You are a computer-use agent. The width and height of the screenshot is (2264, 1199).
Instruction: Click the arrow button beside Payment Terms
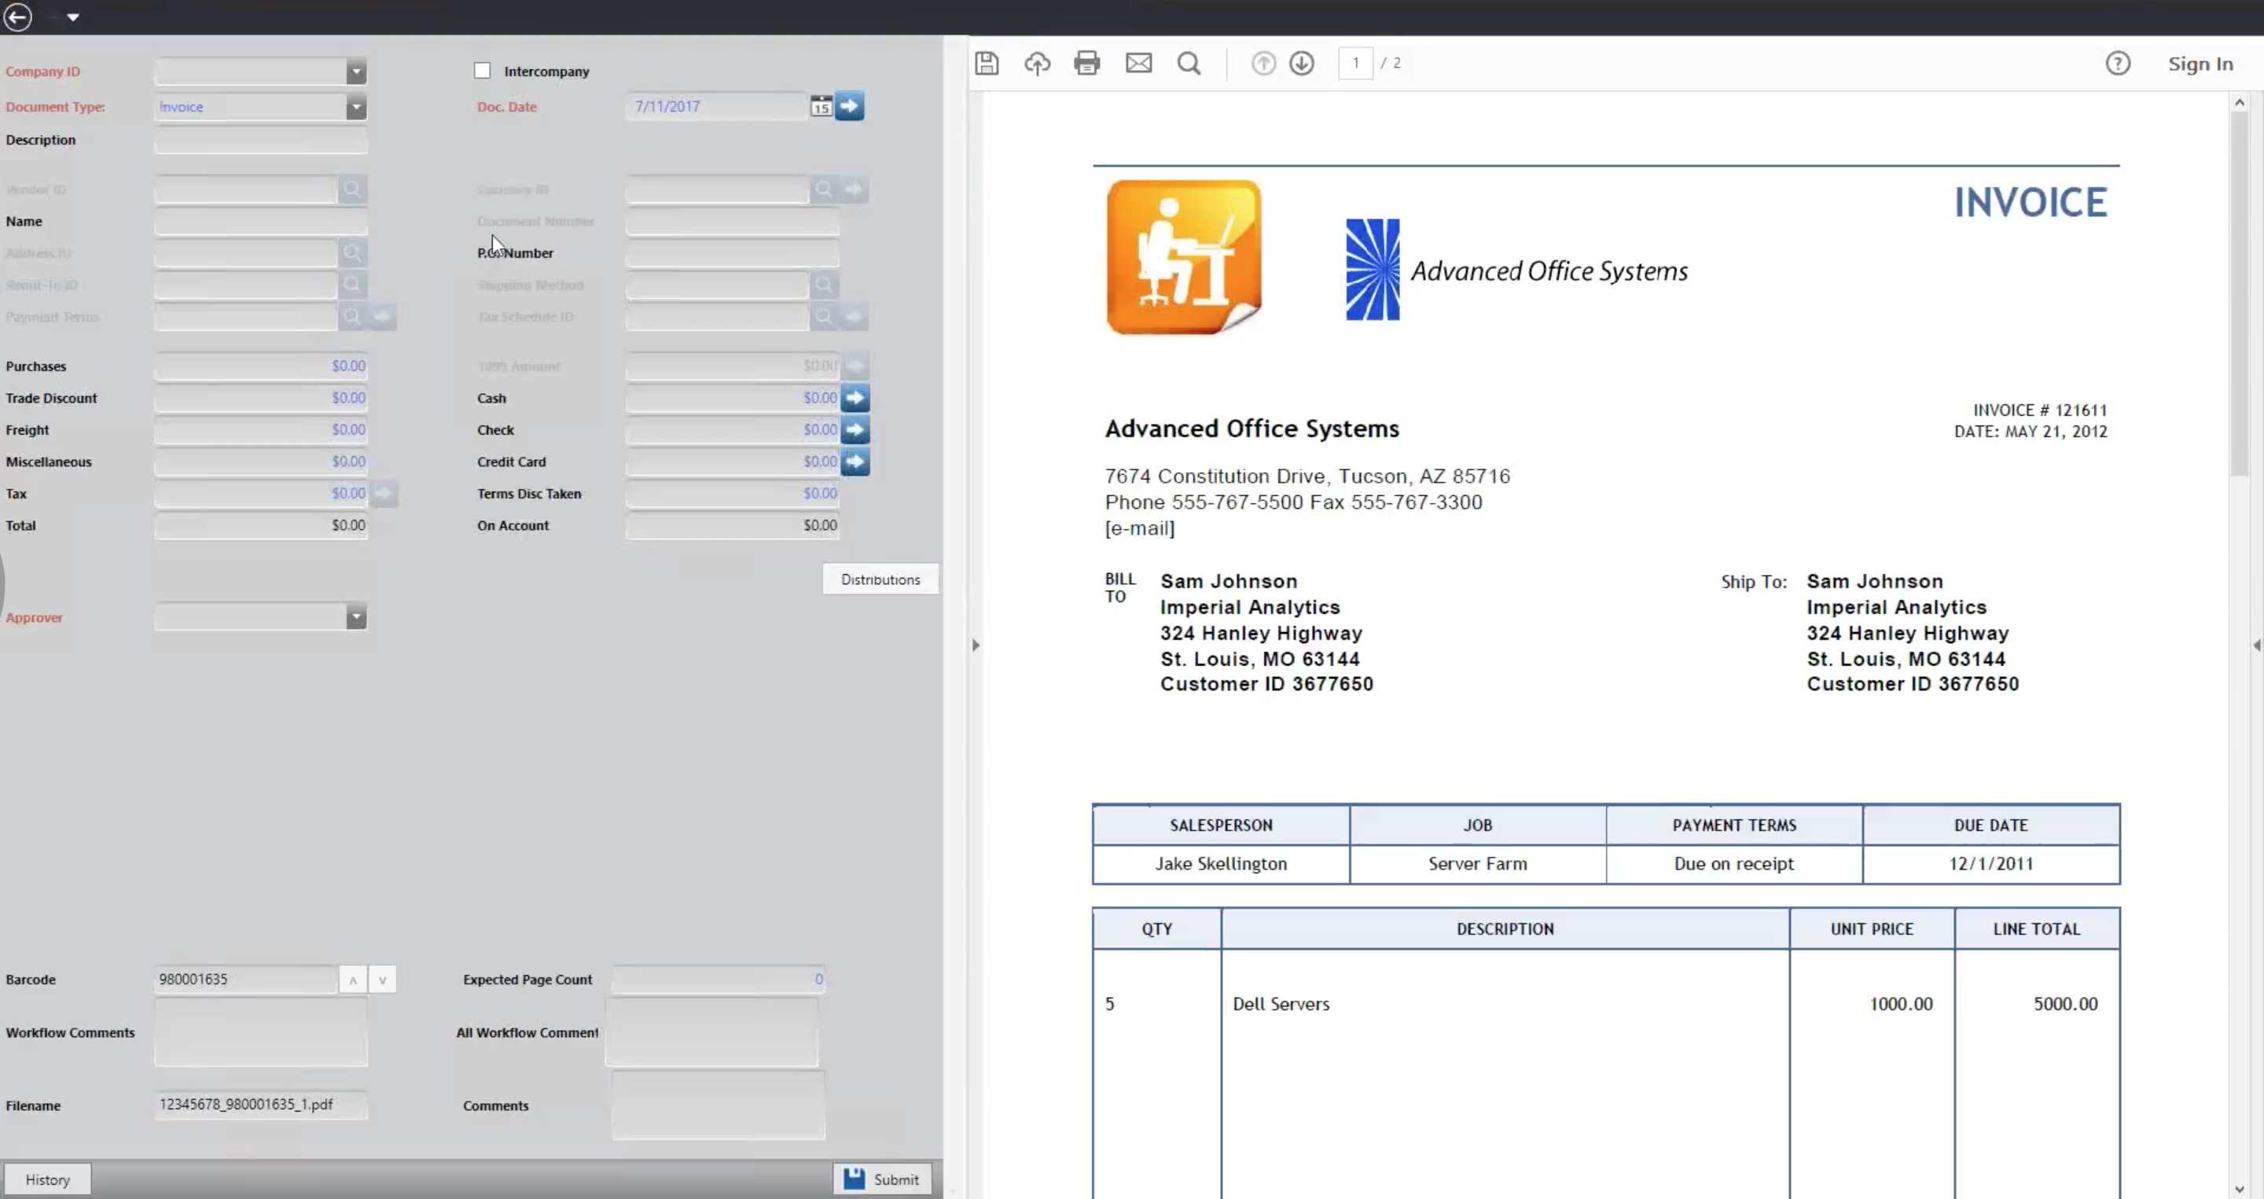click(382, 316)
